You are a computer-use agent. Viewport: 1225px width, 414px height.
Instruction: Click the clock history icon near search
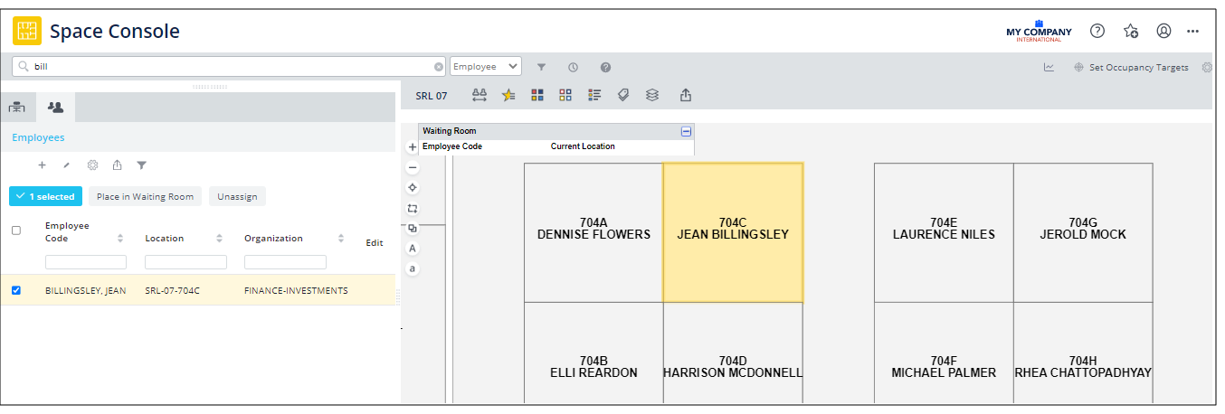pos(573,67)
